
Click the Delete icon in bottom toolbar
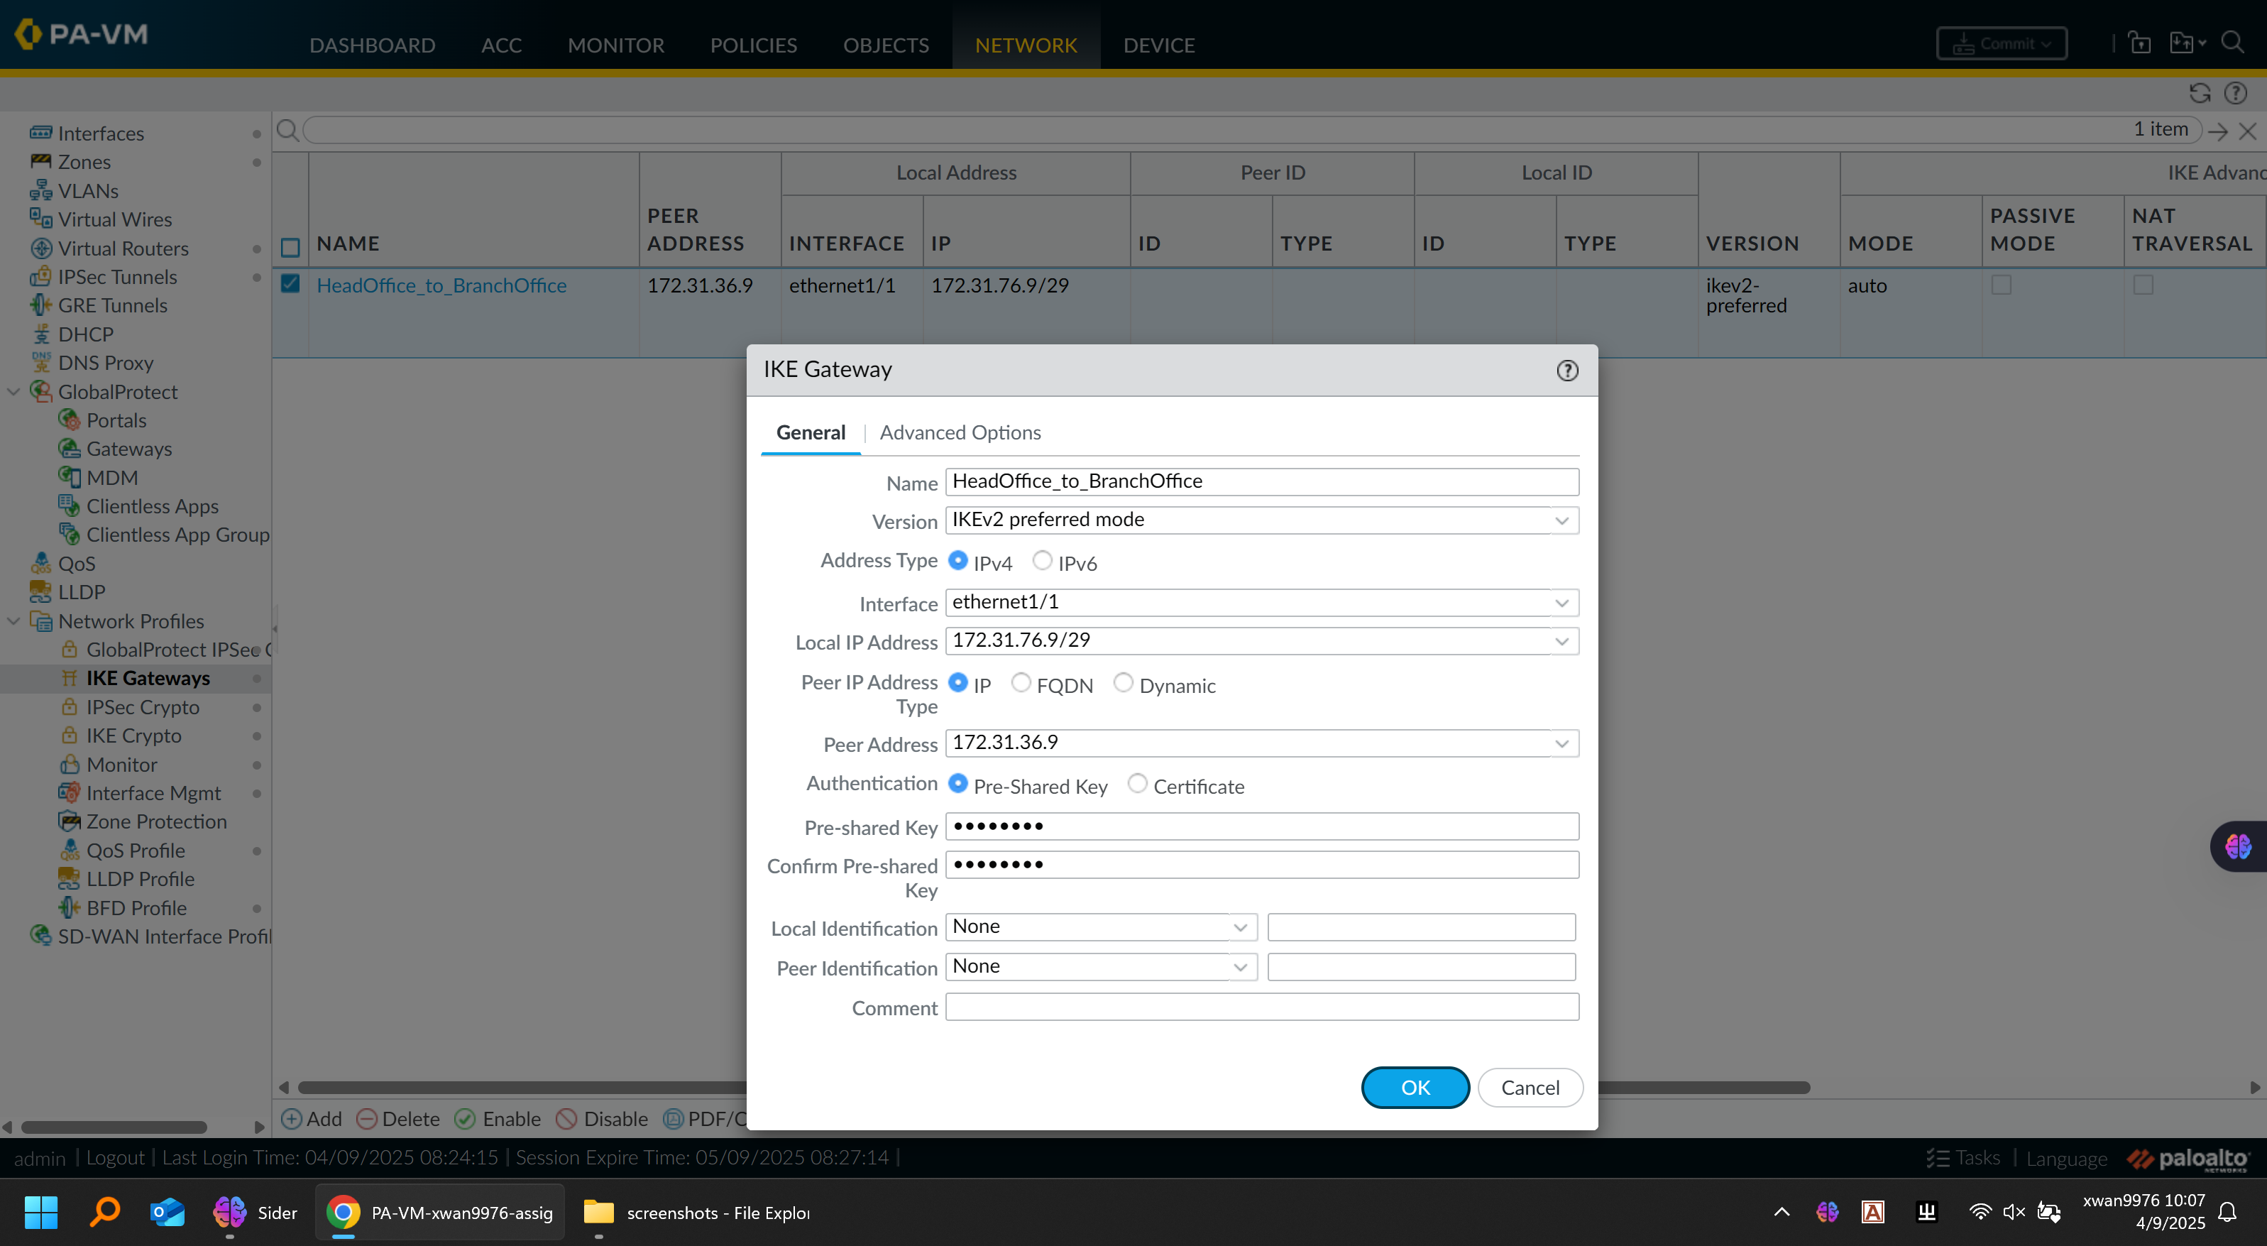tap(367, 1118)
